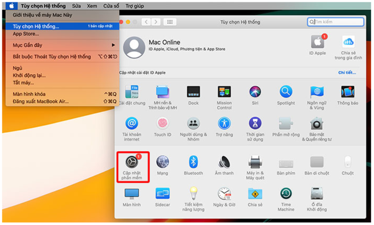
Task: Open the Trợ giúp menu
Action: (x=135, y=6)
